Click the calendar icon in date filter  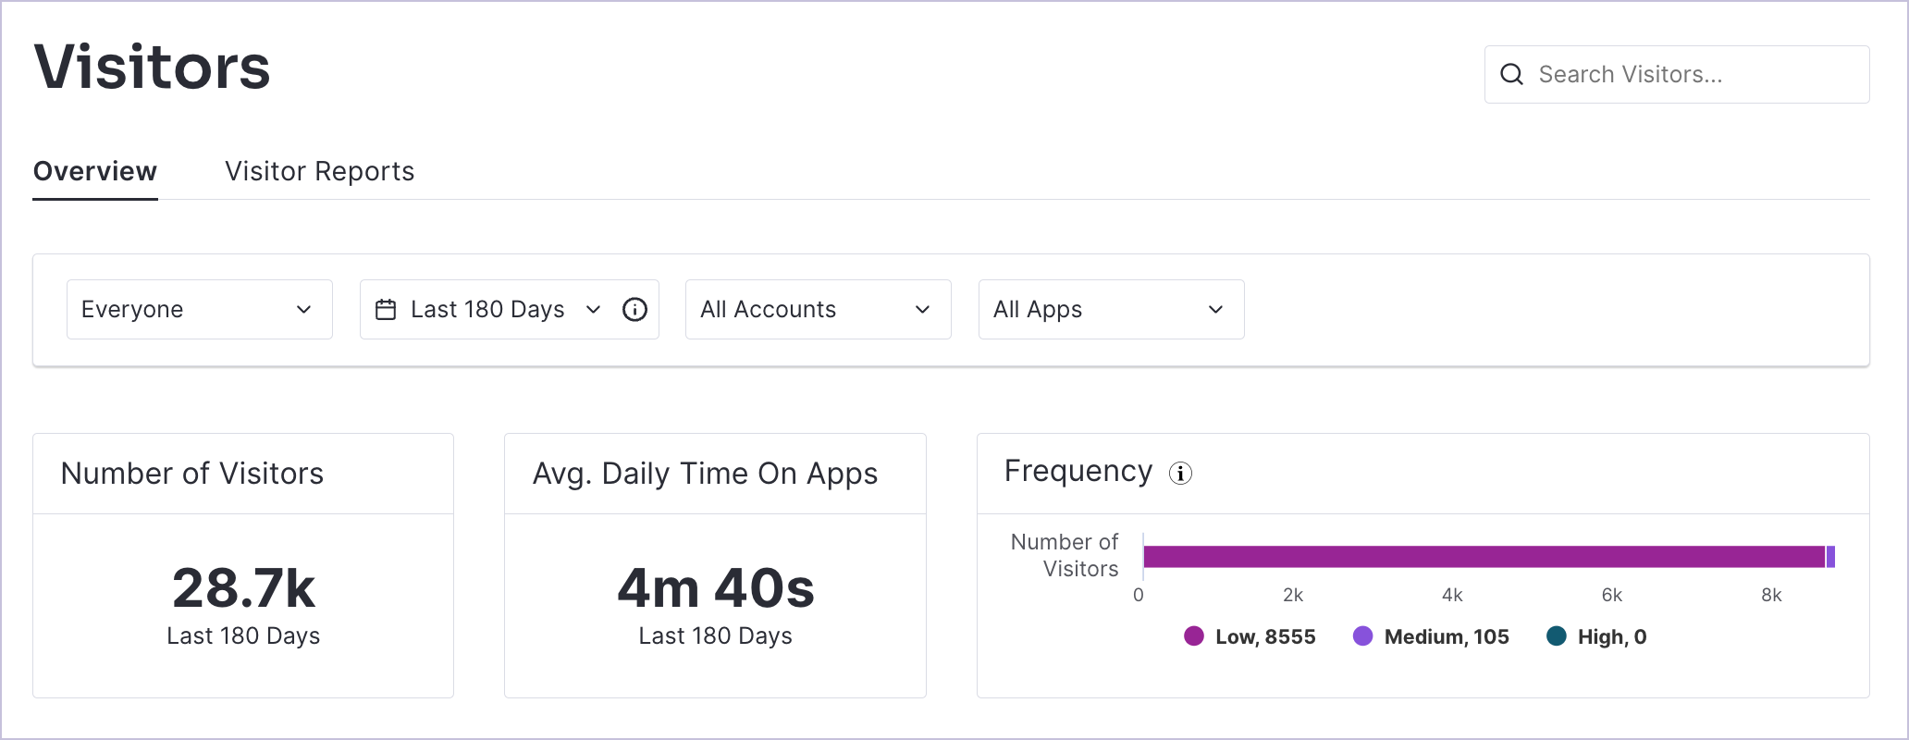[x=386, y=310]
